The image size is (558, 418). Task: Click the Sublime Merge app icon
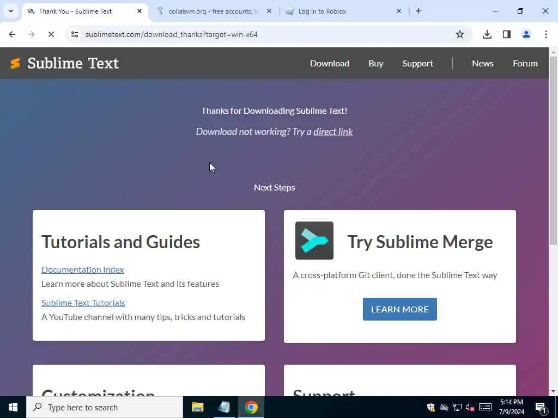[314, 241]
